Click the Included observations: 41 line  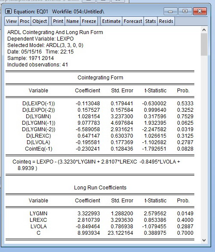(37, 65)
